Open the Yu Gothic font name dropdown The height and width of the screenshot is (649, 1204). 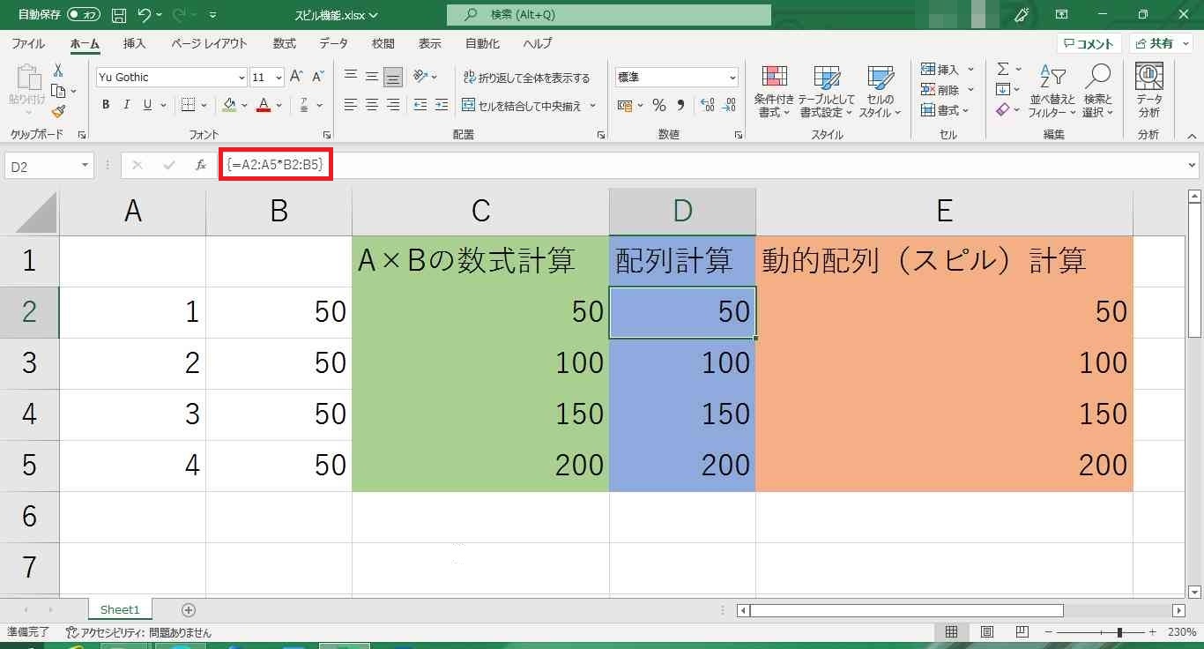click(242, 78)
